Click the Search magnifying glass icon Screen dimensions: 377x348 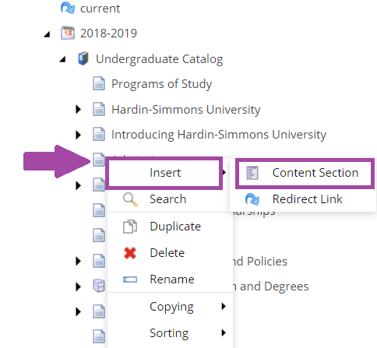tap(130, 200)
